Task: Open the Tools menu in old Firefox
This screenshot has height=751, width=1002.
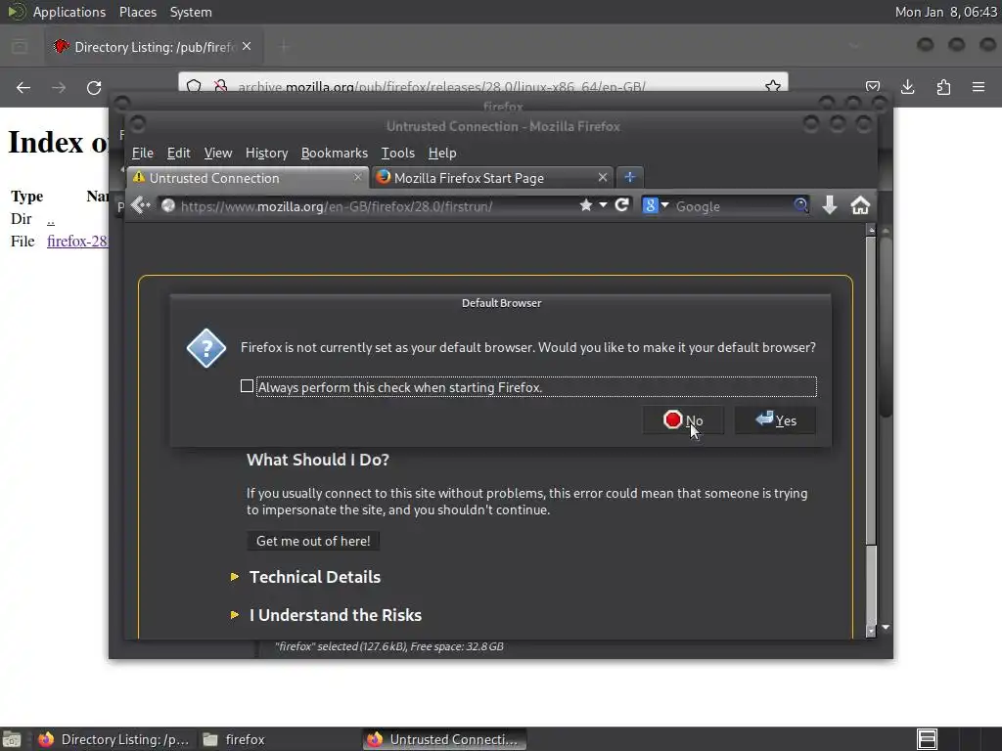Action: click(x=397, y=153)
